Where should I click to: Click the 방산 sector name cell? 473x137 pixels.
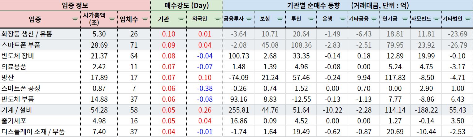pyautogui.click(x=7, y=78)
